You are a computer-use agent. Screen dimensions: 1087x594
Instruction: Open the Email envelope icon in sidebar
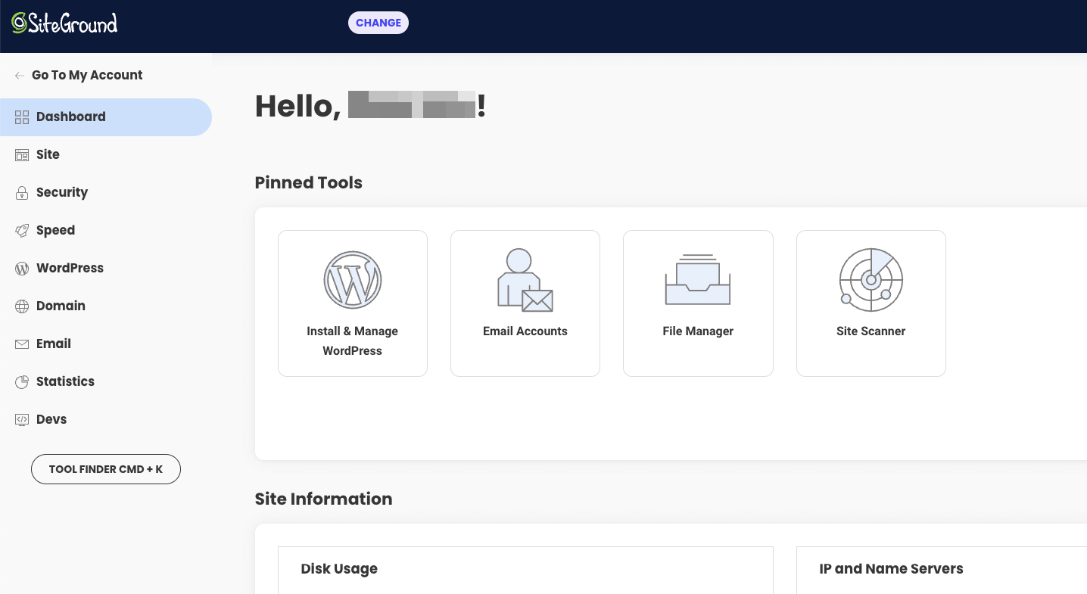(22, 344)
